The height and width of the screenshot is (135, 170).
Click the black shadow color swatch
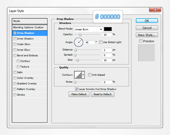(108, 29)
